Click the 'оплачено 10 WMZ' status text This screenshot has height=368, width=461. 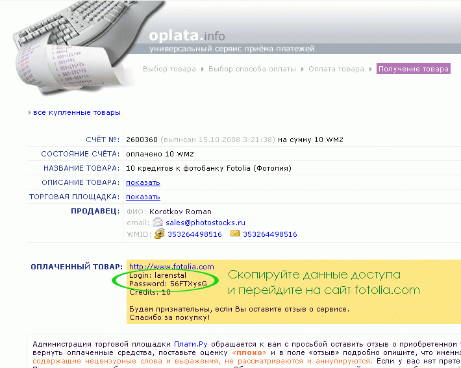click(160, 154)
